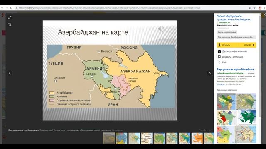
Task: Click the bank.megafon.ru ad URL
Action: (232, 73)
